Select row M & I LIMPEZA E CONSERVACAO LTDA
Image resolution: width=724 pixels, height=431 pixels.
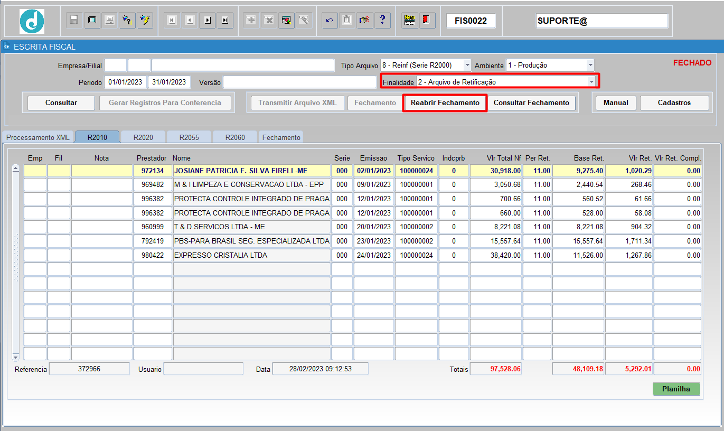coord(362,185)
